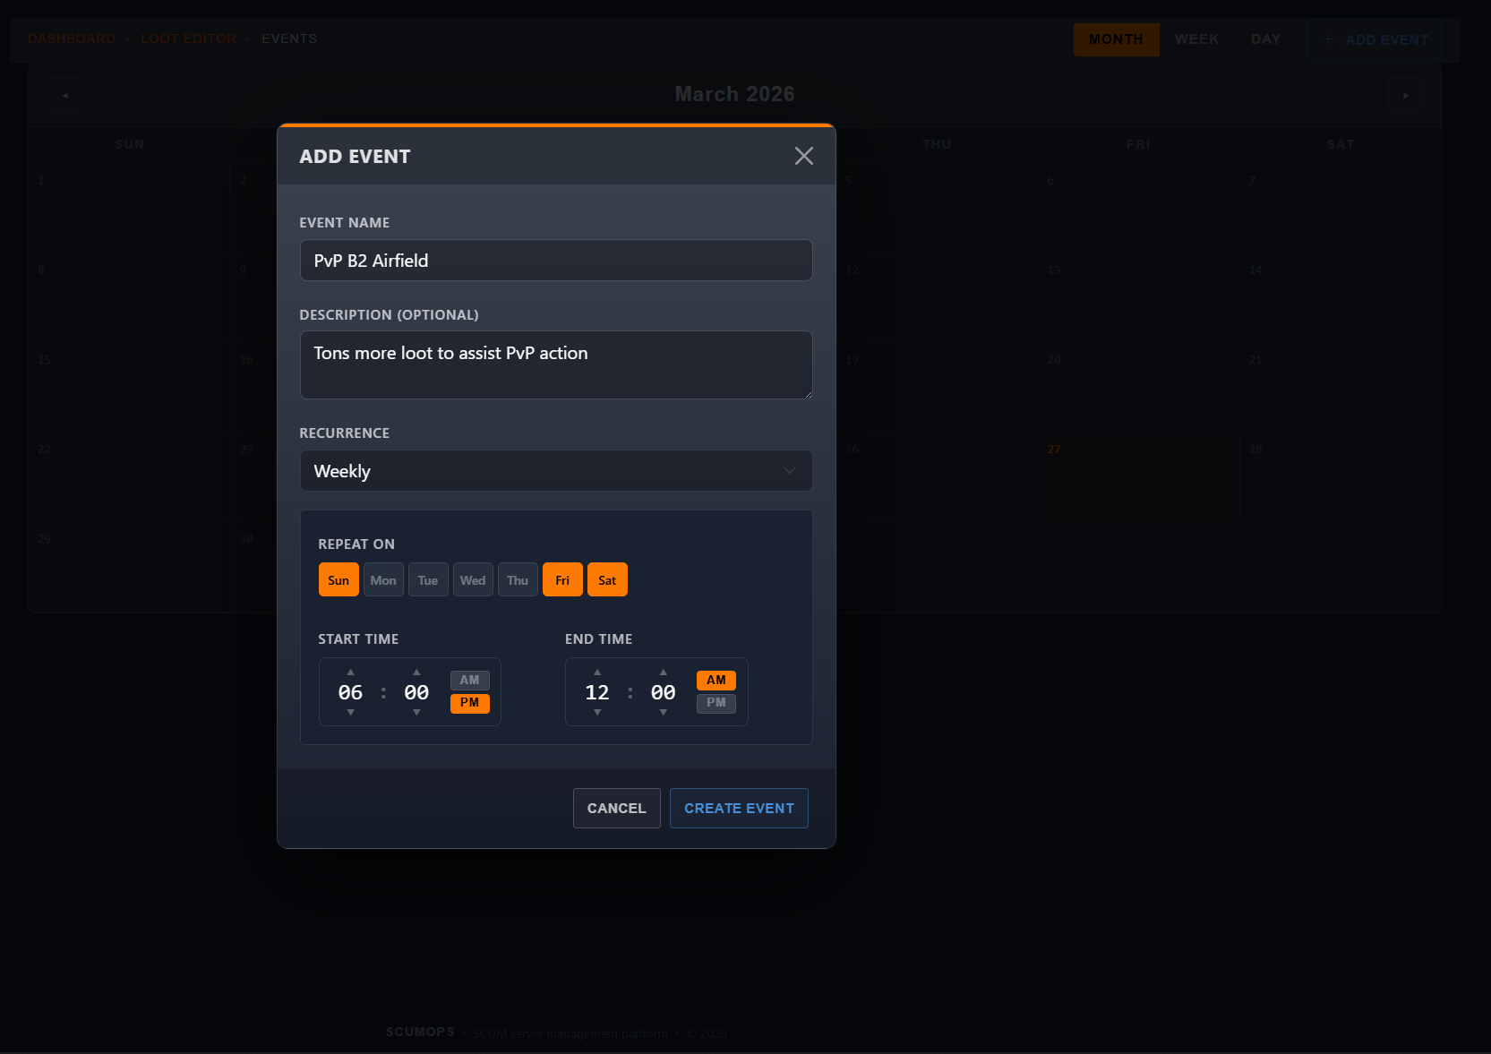Enable Thu as a repeat day
Screen dimensions: 1491x1054
[518, 579]
